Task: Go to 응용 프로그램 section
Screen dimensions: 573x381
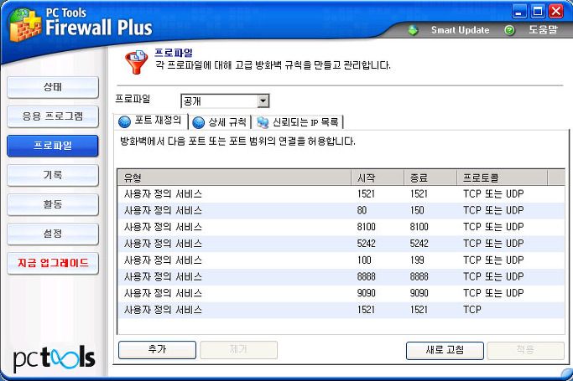Action: (x=53, y=116)
